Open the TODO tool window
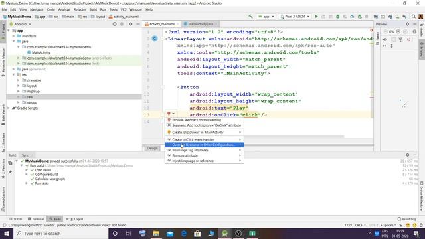Screen dimensions: 425x239 tap(15, 219)
